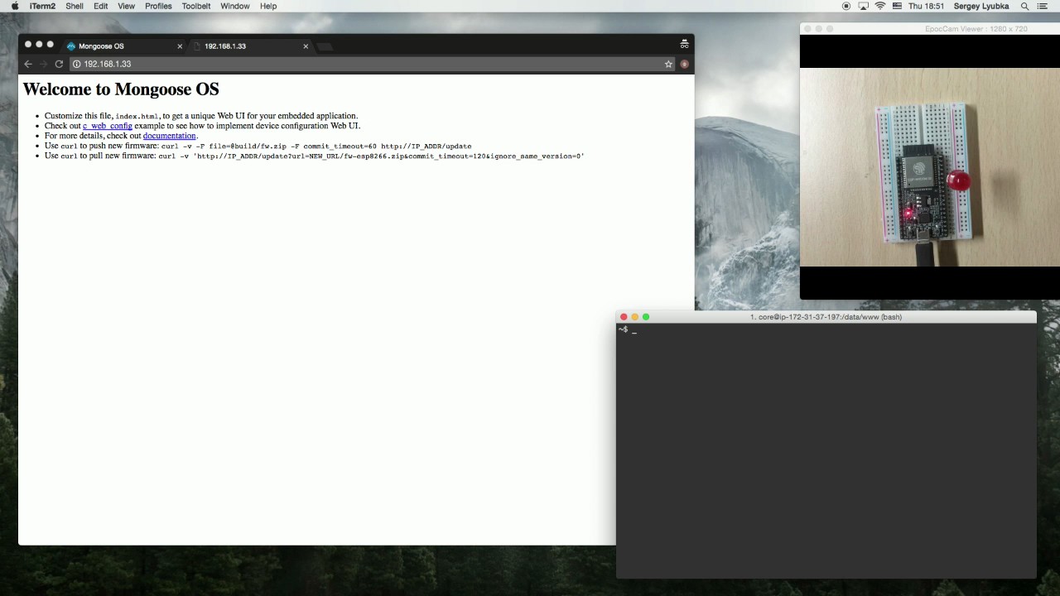1060x596 pixels.
Task: Open the Window menu
Action: click(x=235, y=6)
